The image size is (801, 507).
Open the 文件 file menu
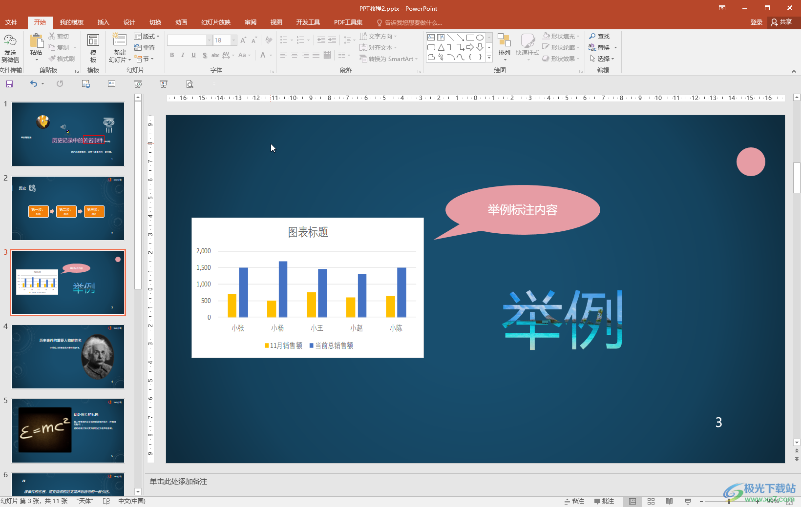(11, 22)
